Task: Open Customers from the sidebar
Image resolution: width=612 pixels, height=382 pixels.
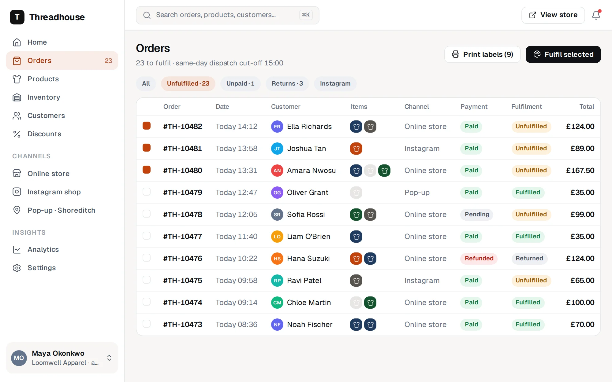Action: pyautogui.click(x=62, y=116)
